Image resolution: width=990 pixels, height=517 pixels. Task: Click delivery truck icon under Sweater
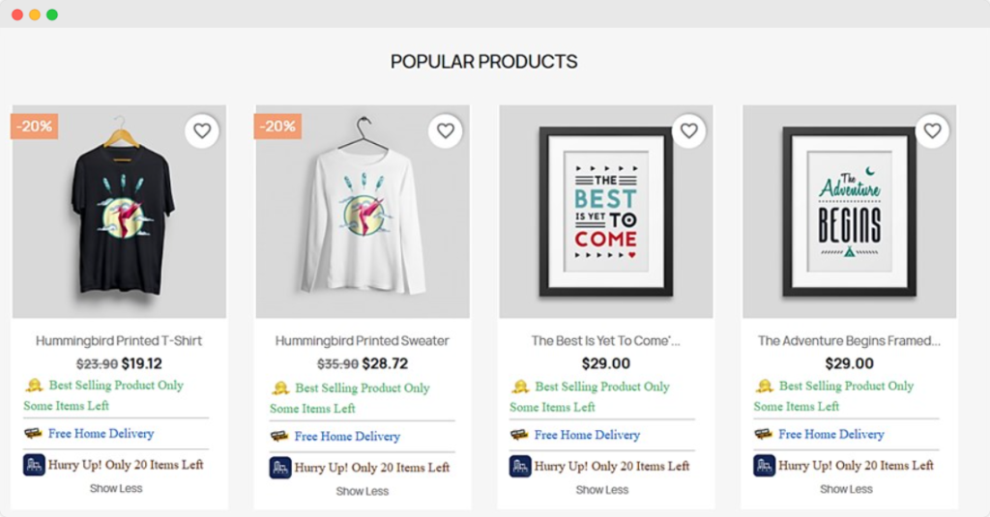click(x=279, y=436)
